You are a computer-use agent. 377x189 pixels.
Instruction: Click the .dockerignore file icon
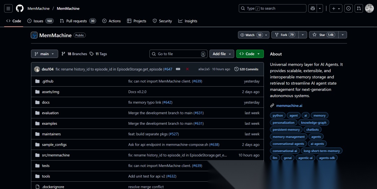pos(37,187)
